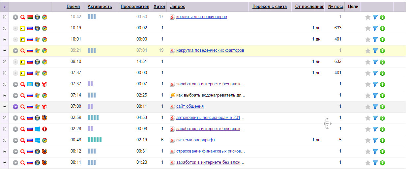Click the Firefox icon in the 02:59 row

[44, 118]
